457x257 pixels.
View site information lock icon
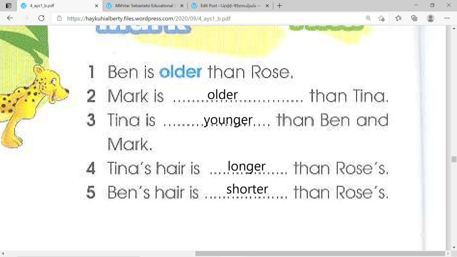click(59, 19)
